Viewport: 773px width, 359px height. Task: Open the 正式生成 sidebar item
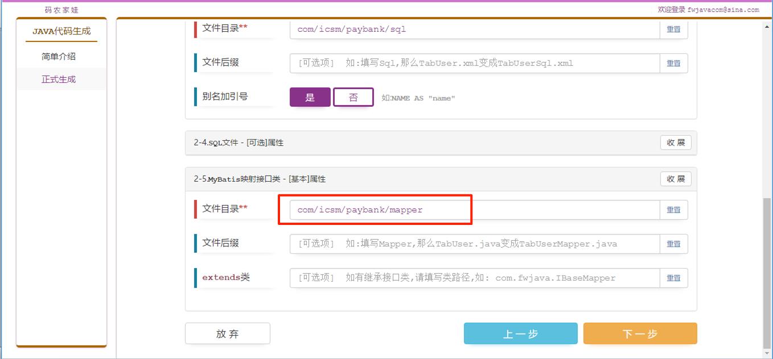click(59, 79)
